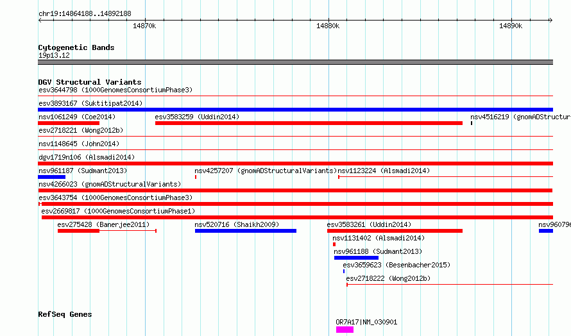Click the red nsv1061249 variant bar

pos(69,123)
